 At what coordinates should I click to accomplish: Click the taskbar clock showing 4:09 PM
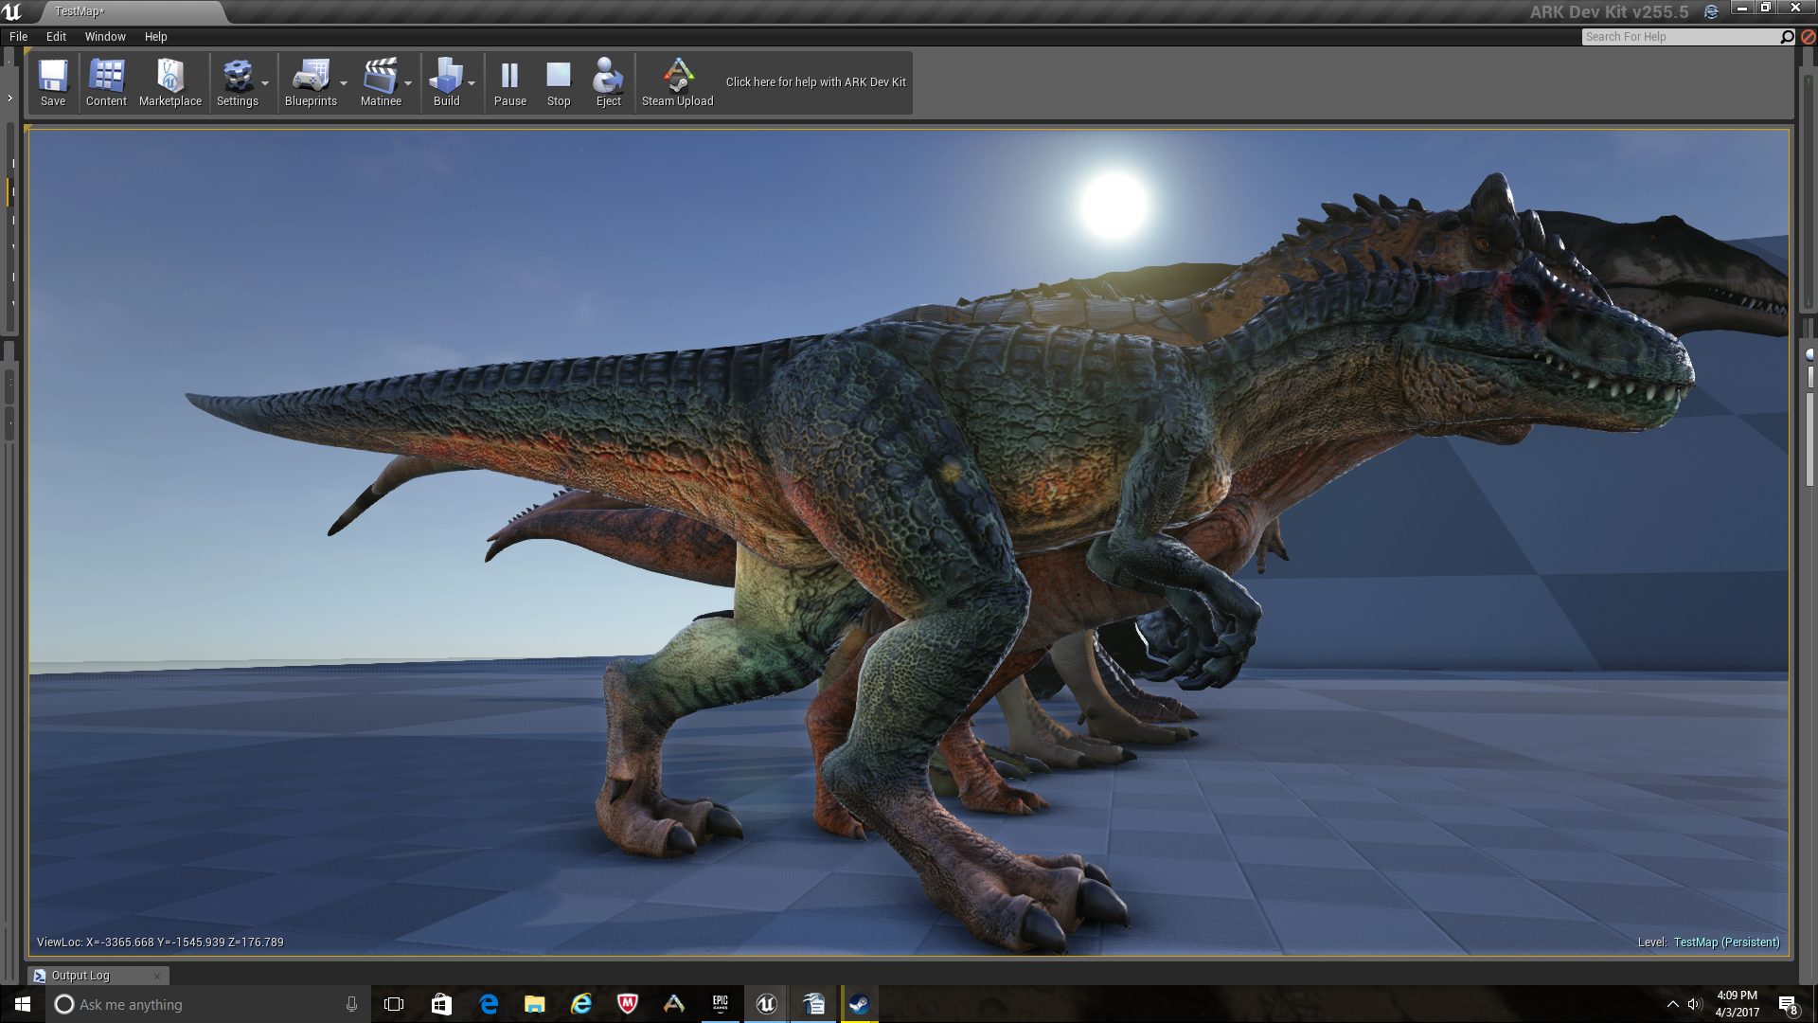[x=1738, y=1004]
